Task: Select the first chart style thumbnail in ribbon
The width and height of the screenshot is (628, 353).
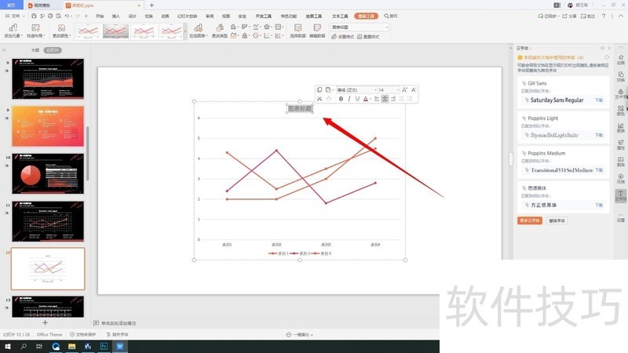Action: click(88, 31)
